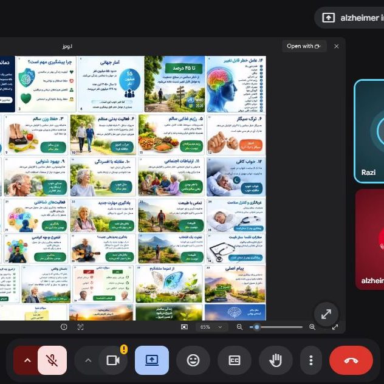Click the zoom slider handle
Image resolution: width=384 pixels, height=384 pixels.
coord(257,327)
